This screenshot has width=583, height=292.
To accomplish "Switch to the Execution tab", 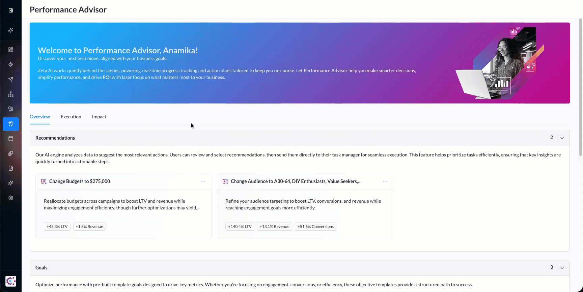I will tap(71, 117).
